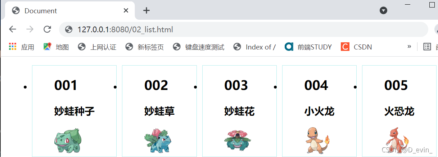Open the CSDN bookmark
This screenshot has height=157, width=438.
point(356,47)
